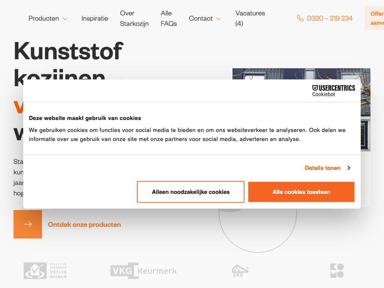
Task: Go to Alle FAQs page
Action: point(169,18)
